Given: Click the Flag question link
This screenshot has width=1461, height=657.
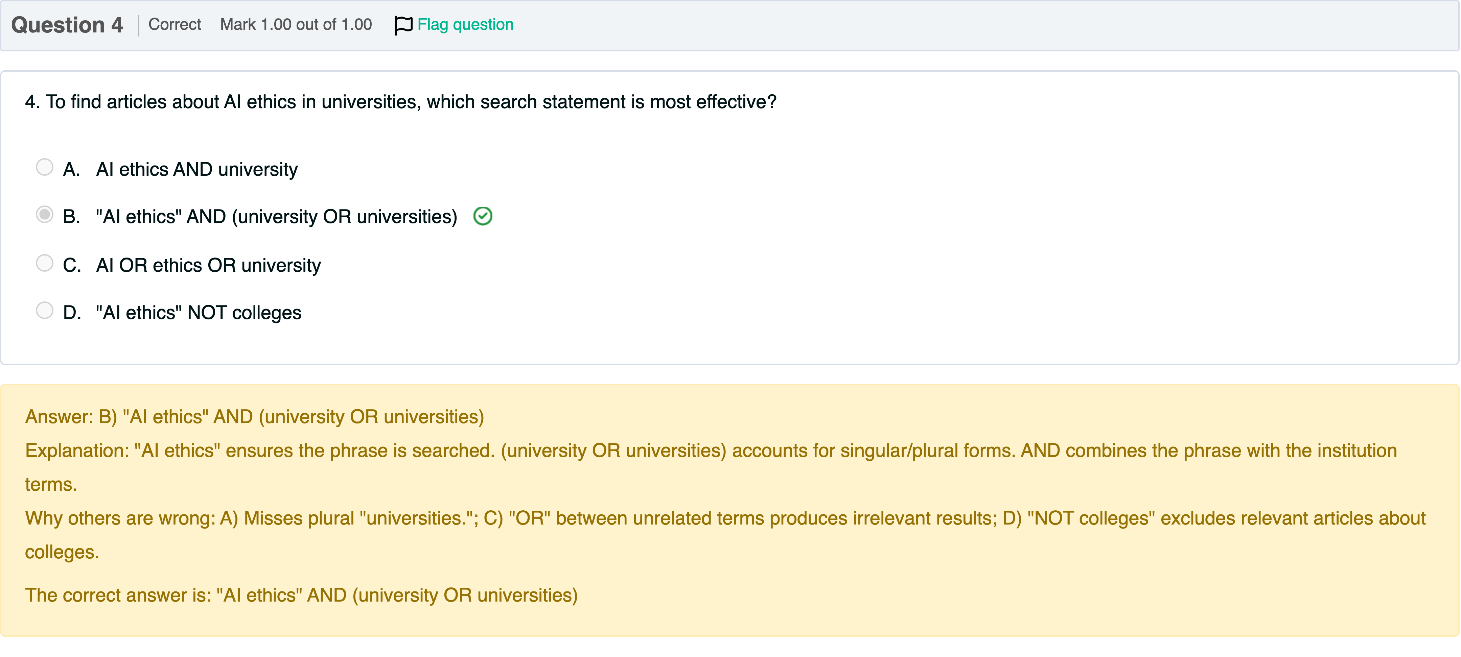Looking at the screenshot, I should coord(465,24).
